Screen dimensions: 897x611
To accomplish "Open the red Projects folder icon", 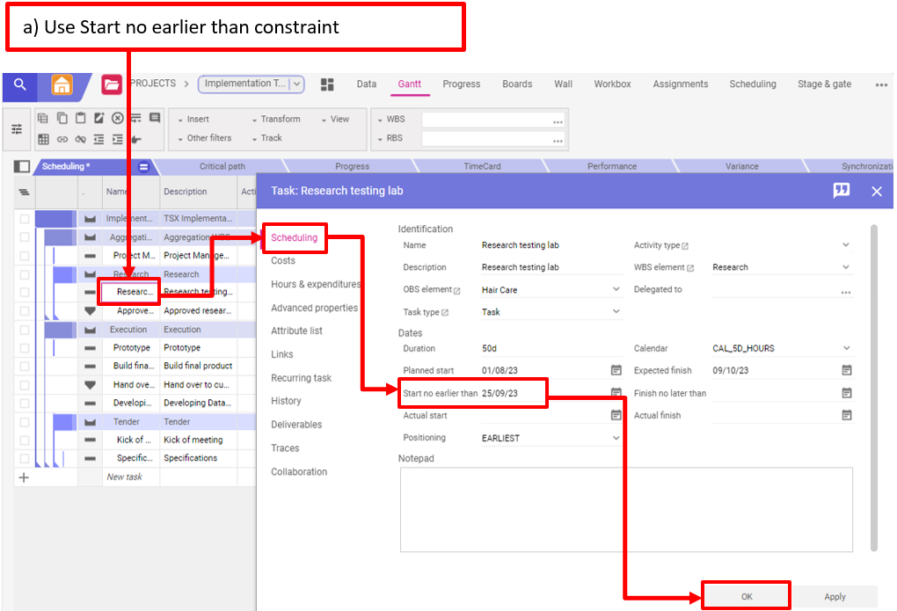I will [112, 85].
